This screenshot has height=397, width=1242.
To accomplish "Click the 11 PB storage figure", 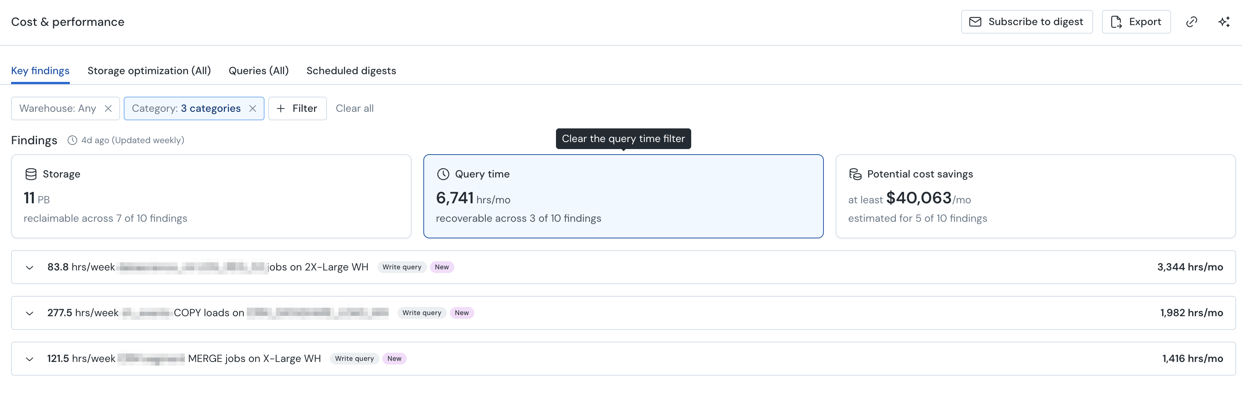I will coord(37,198).
